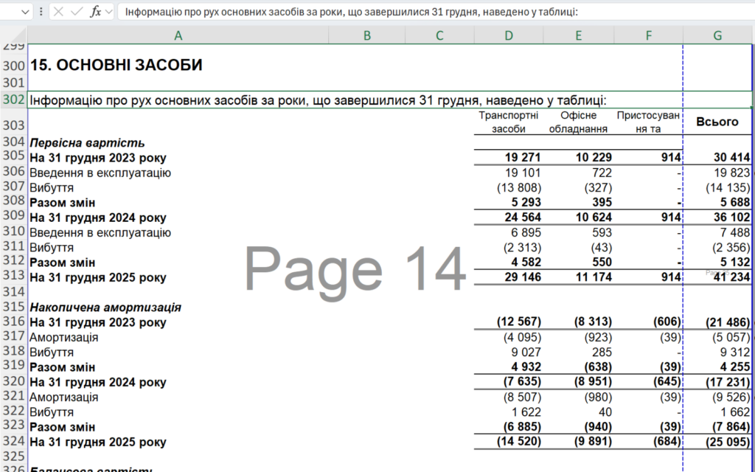Open Insert Function fx button
Image resolution: width=755 pixels, height=472 pixels.
(x=95, y=12)
